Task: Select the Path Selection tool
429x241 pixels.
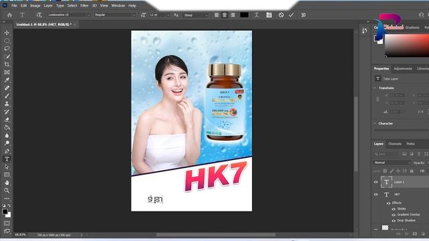Action: point(7,167)
